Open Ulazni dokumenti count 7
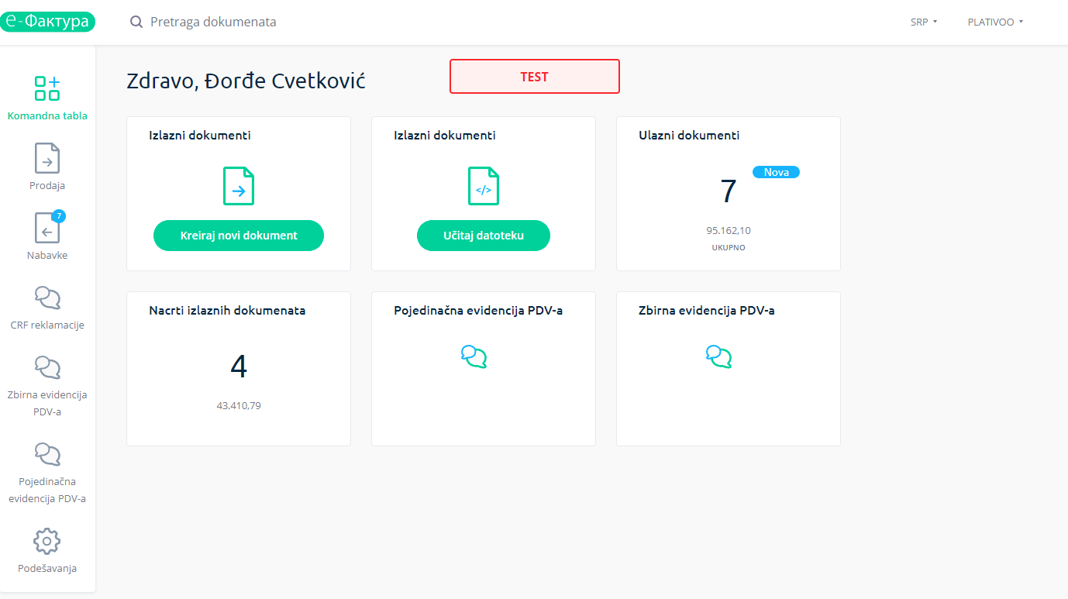This screenshot has height=599, width=1068. [x=729, y=191]
